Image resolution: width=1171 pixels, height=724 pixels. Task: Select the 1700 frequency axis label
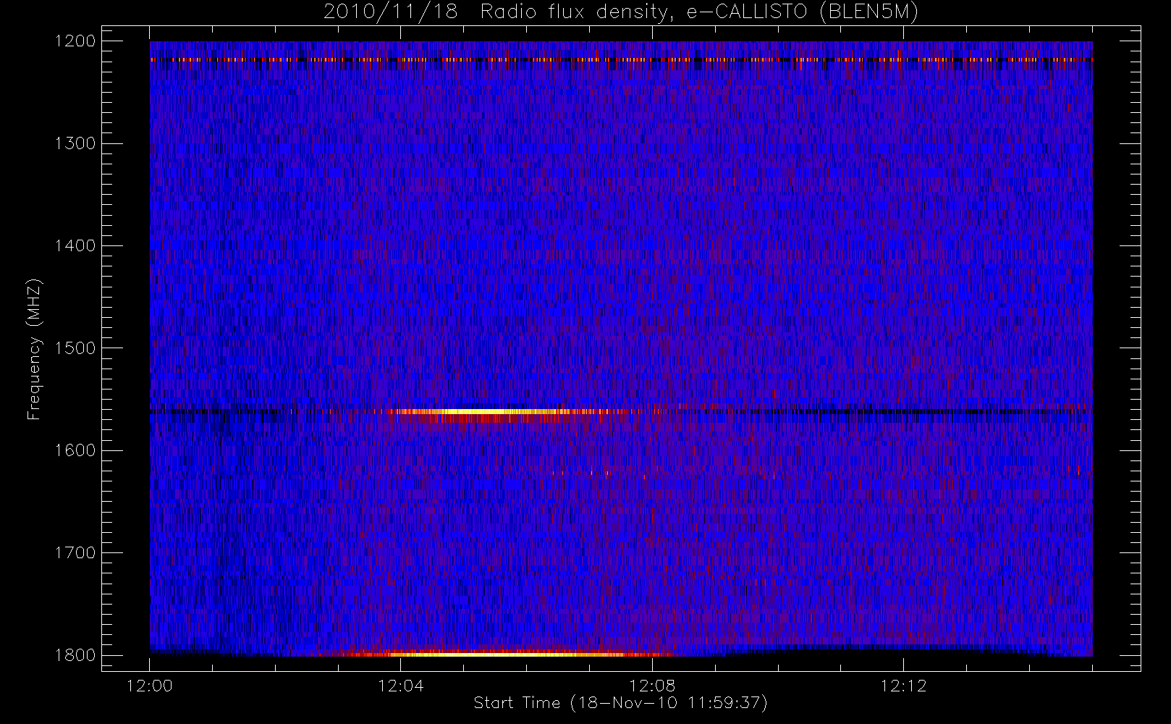(75, 552)
